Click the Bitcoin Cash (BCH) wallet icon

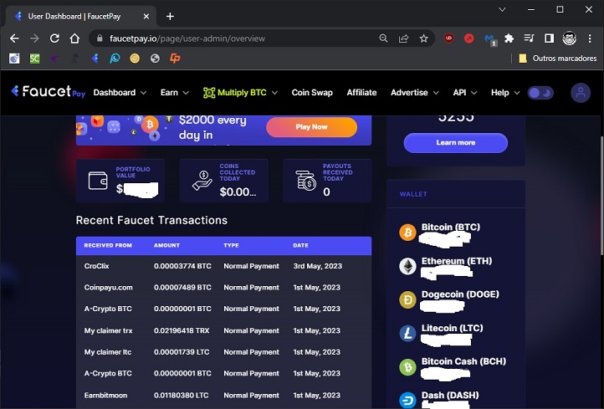tap(407, 366)
